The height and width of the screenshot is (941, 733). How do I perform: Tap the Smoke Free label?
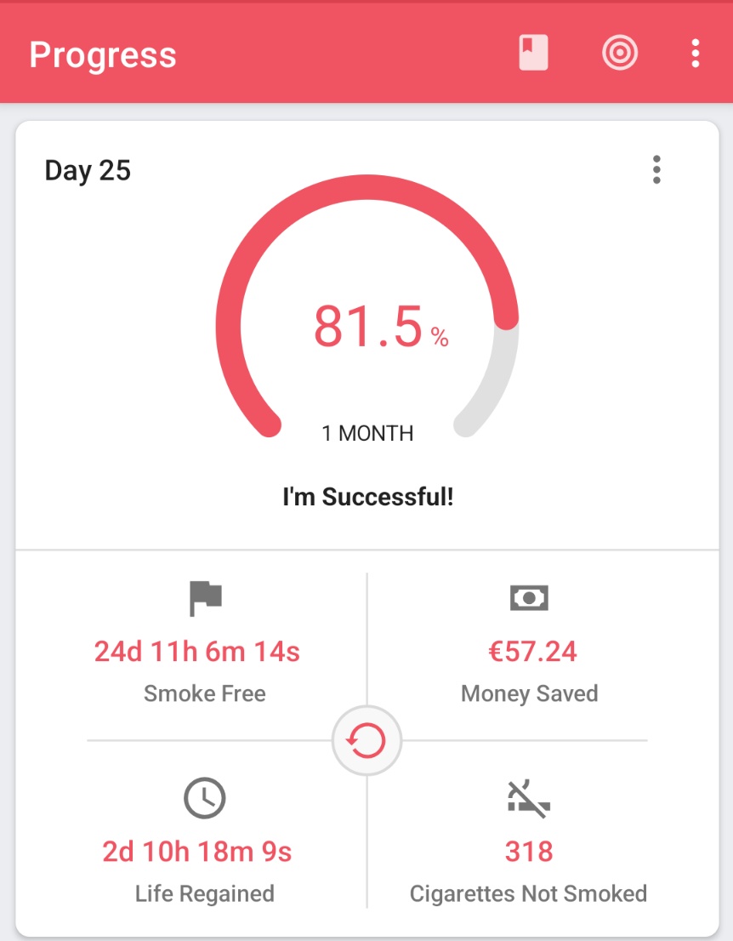pos(205,693)
